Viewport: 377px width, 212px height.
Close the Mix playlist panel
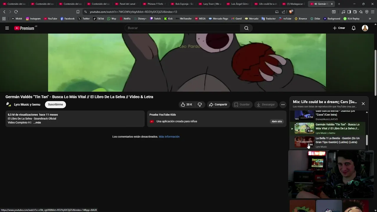[363, 104]
